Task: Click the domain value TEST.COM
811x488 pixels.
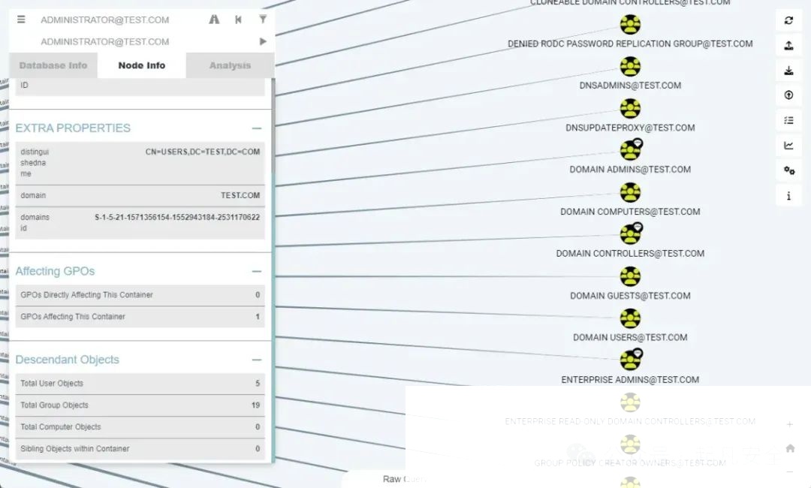Action: pyautogui.click(x=240, y=195)
